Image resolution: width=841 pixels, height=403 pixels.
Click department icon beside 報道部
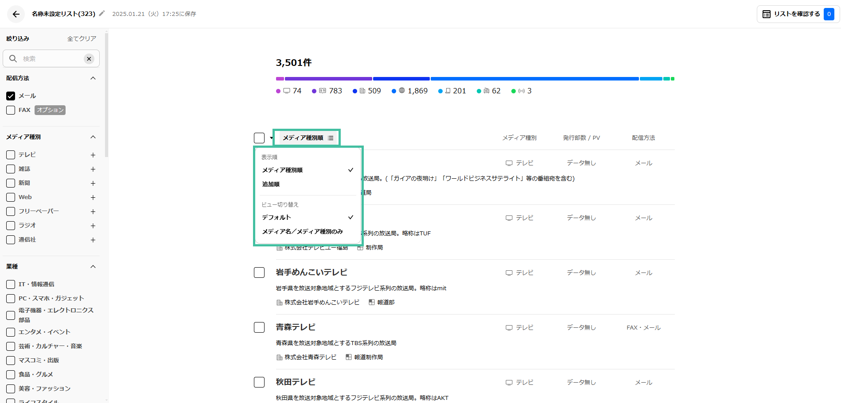pos(372,302)
